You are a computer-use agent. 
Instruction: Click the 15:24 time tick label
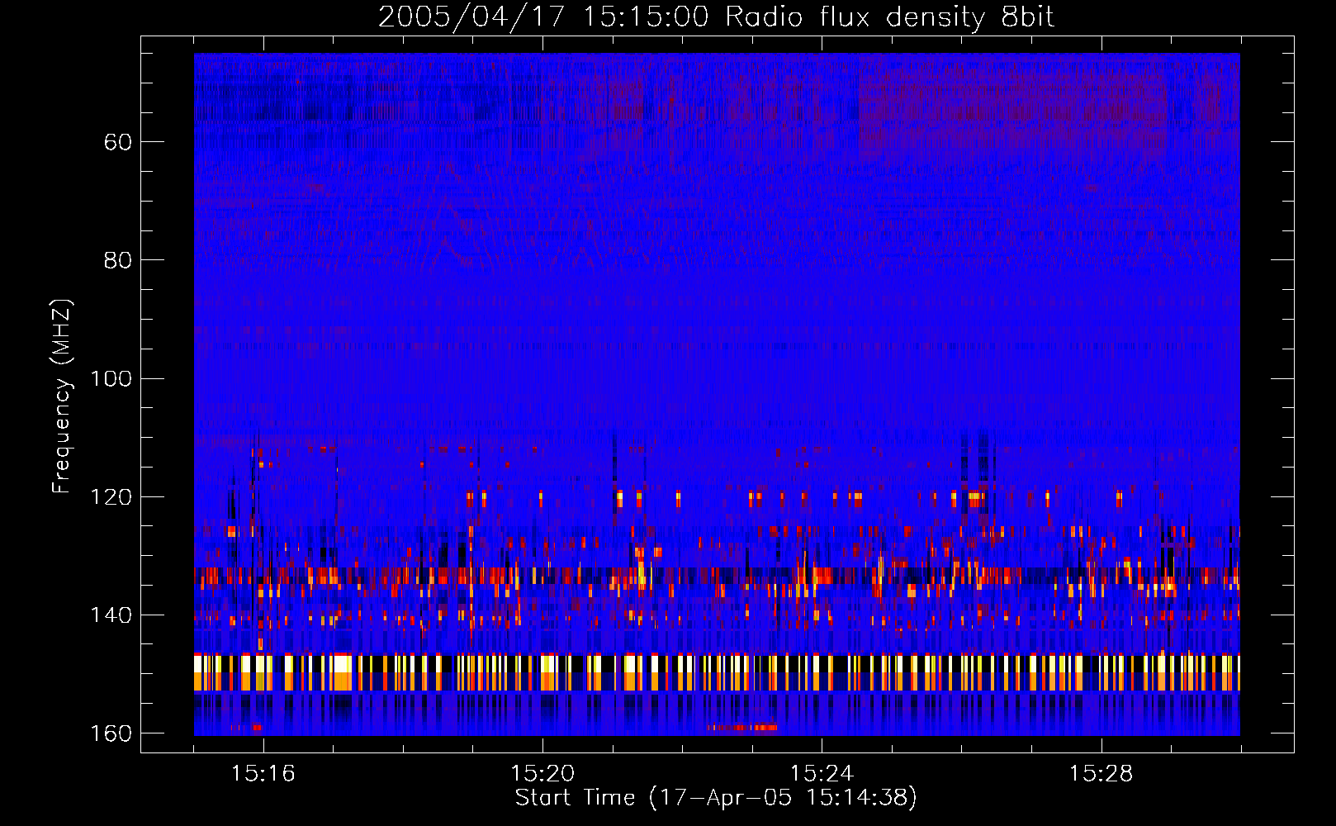coord(822,773)
